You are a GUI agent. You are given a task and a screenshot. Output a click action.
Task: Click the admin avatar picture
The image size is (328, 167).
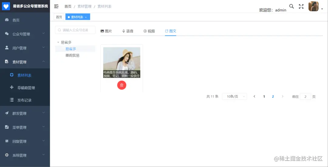(x=313, y=6)
